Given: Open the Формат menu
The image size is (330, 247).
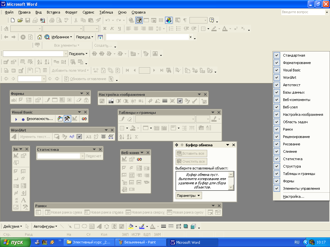Looking at the screenshot, I should point(71,12).
